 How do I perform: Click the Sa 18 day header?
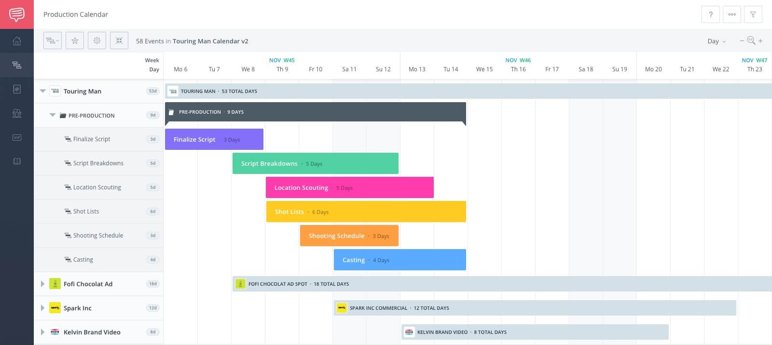(586, 69)
